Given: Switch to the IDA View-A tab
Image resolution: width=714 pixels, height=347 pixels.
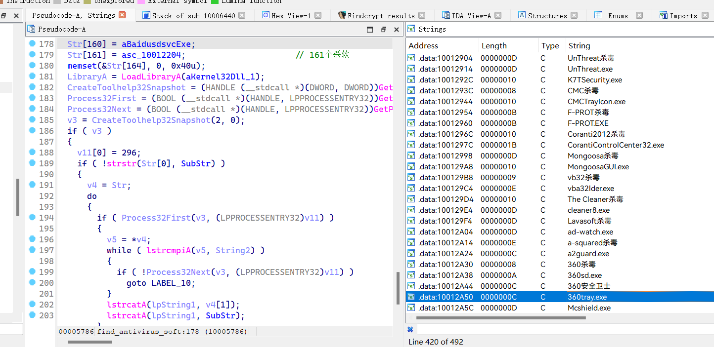Looking at the screenshot, I should pyautogui.click(x=471, y=15).
